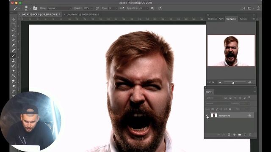Open layer kind filter dropdown

tap(214, 98)
